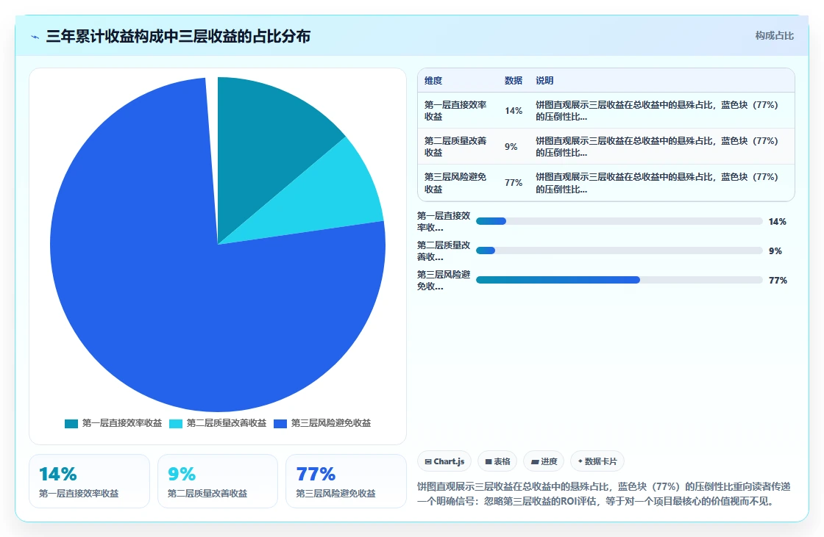The image size is (824, 537).
Task: Select the 77% 第三层风险避免收益 stat card
Action: coord(346,481)
